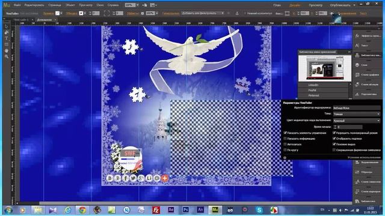Toggle Разрешить полноэкранный режим checkbox
Screen dimensions: 385x216
(334, 133)
